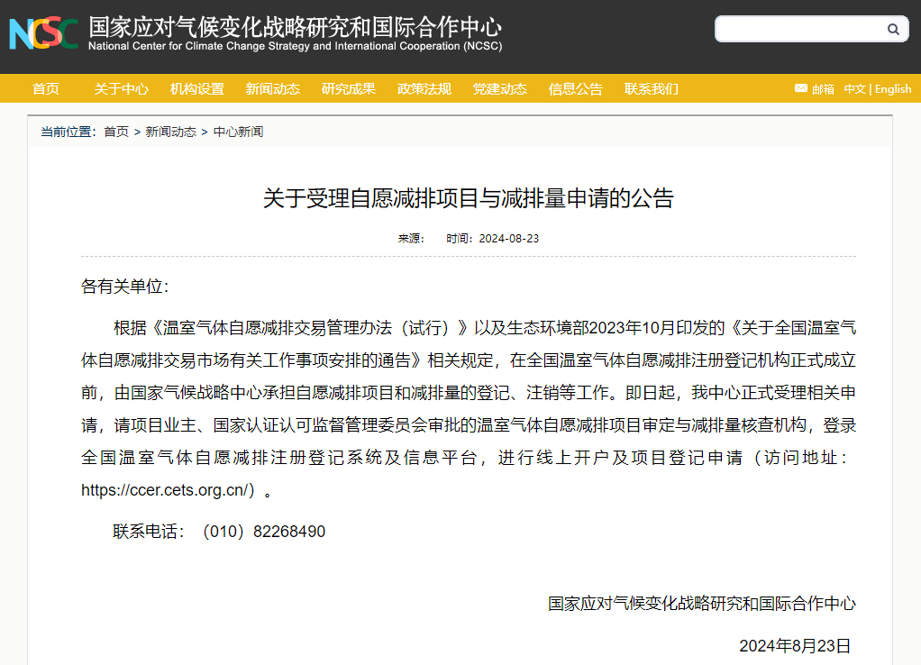Select the 政策法规 menu item

[x=424, y=88]
